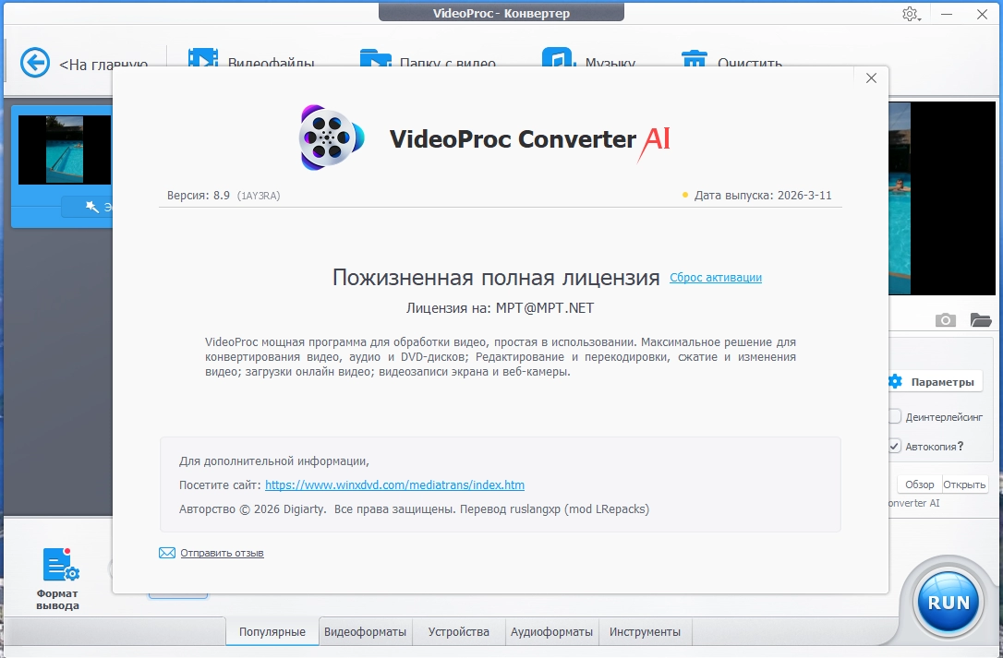Add music via the Музыку note icon

(x=557, y=57)
